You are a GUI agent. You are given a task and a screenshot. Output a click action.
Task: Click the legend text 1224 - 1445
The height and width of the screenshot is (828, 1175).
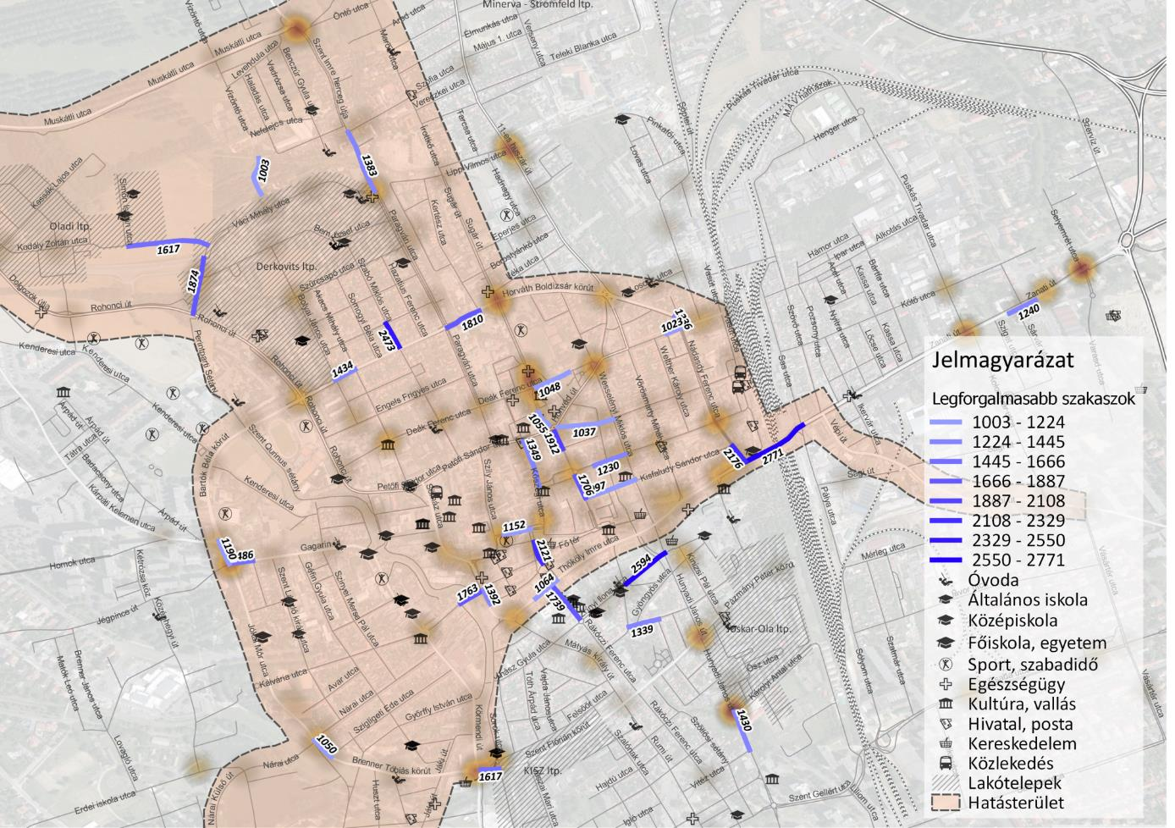pyautogui.click(x=1018, y=442)
